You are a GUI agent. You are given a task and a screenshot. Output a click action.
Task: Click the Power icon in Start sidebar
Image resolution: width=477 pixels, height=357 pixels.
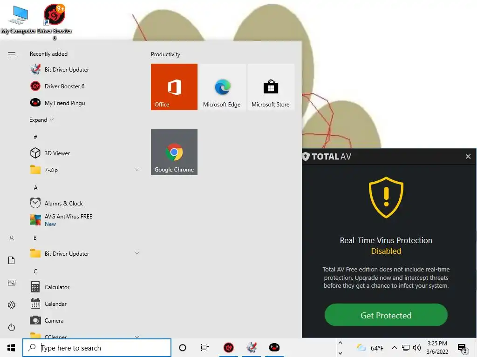(12, 327)
